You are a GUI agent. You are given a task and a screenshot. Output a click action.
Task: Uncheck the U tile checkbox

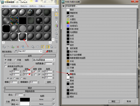coord(39,71)
